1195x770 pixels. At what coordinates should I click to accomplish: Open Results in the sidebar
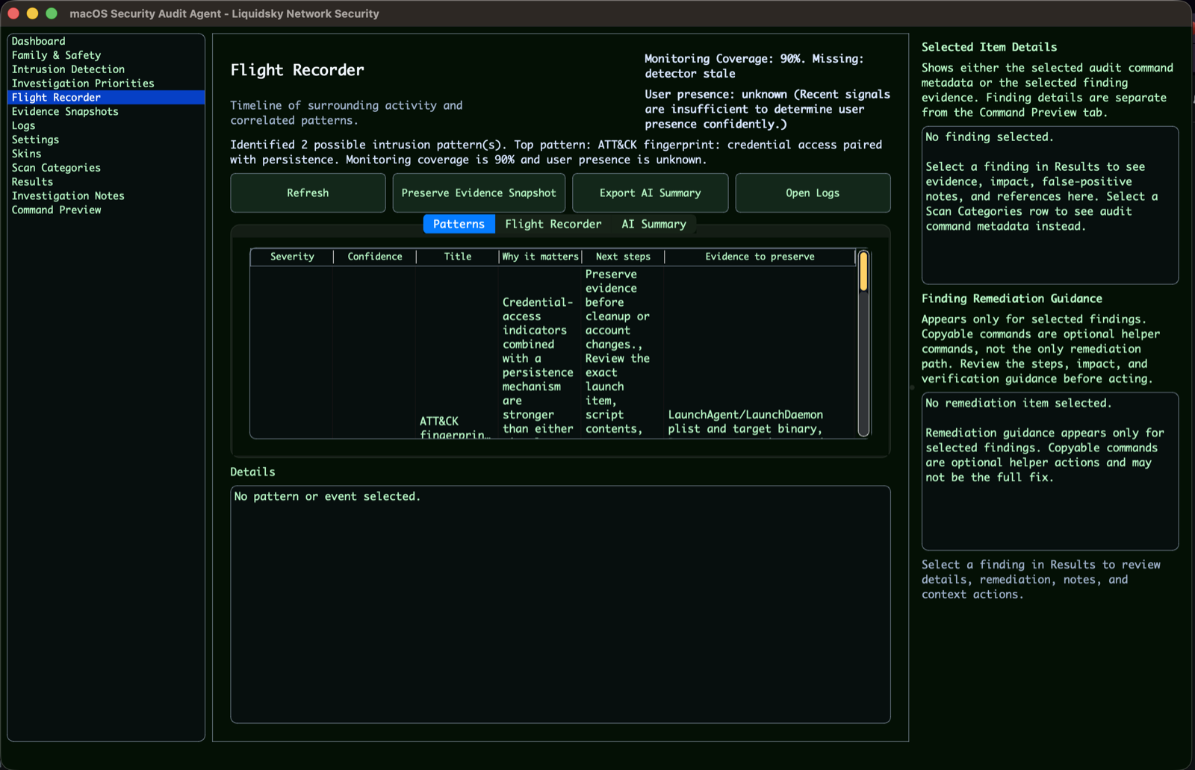(106, 181)
